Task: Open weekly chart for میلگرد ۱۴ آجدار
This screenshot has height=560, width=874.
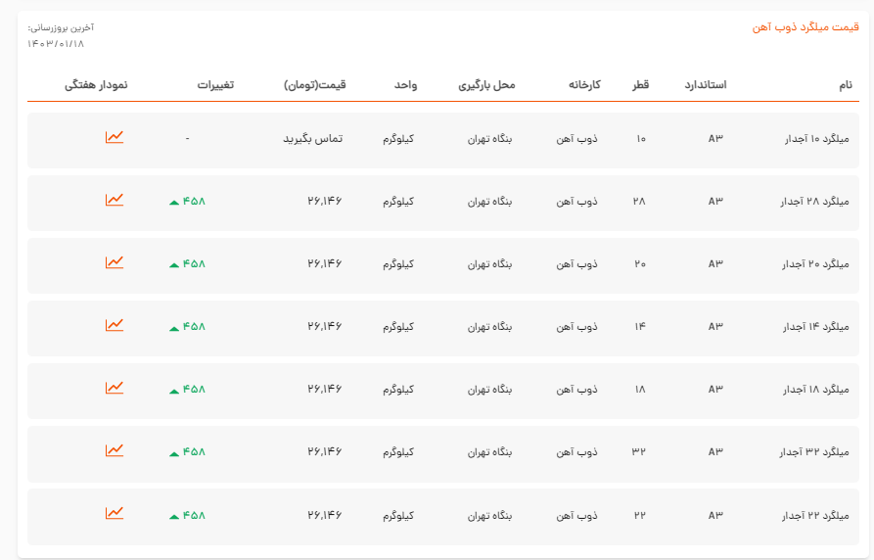Action: tap(115, 325)
